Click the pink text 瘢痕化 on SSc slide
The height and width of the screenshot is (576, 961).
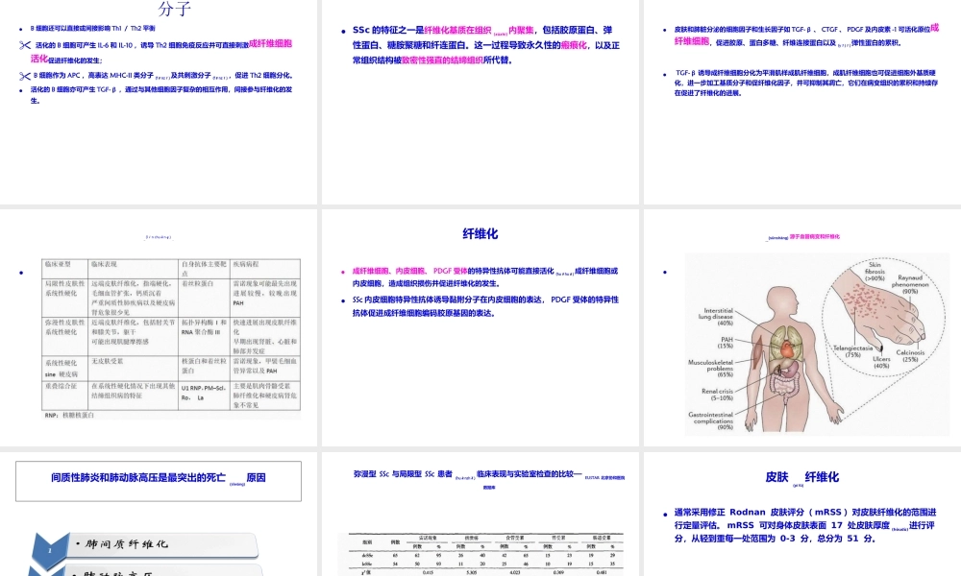[x=573, y=46]
